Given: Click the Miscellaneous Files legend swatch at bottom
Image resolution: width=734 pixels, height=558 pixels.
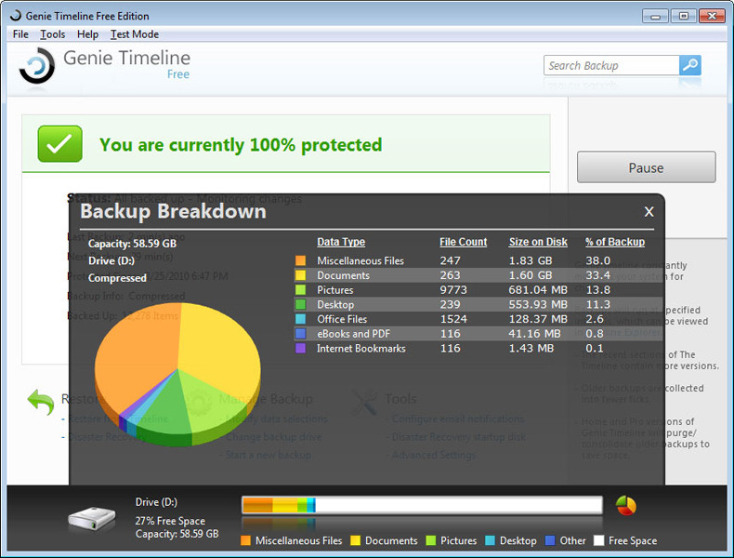Looking at the screenshot, I should click(245, 540).
